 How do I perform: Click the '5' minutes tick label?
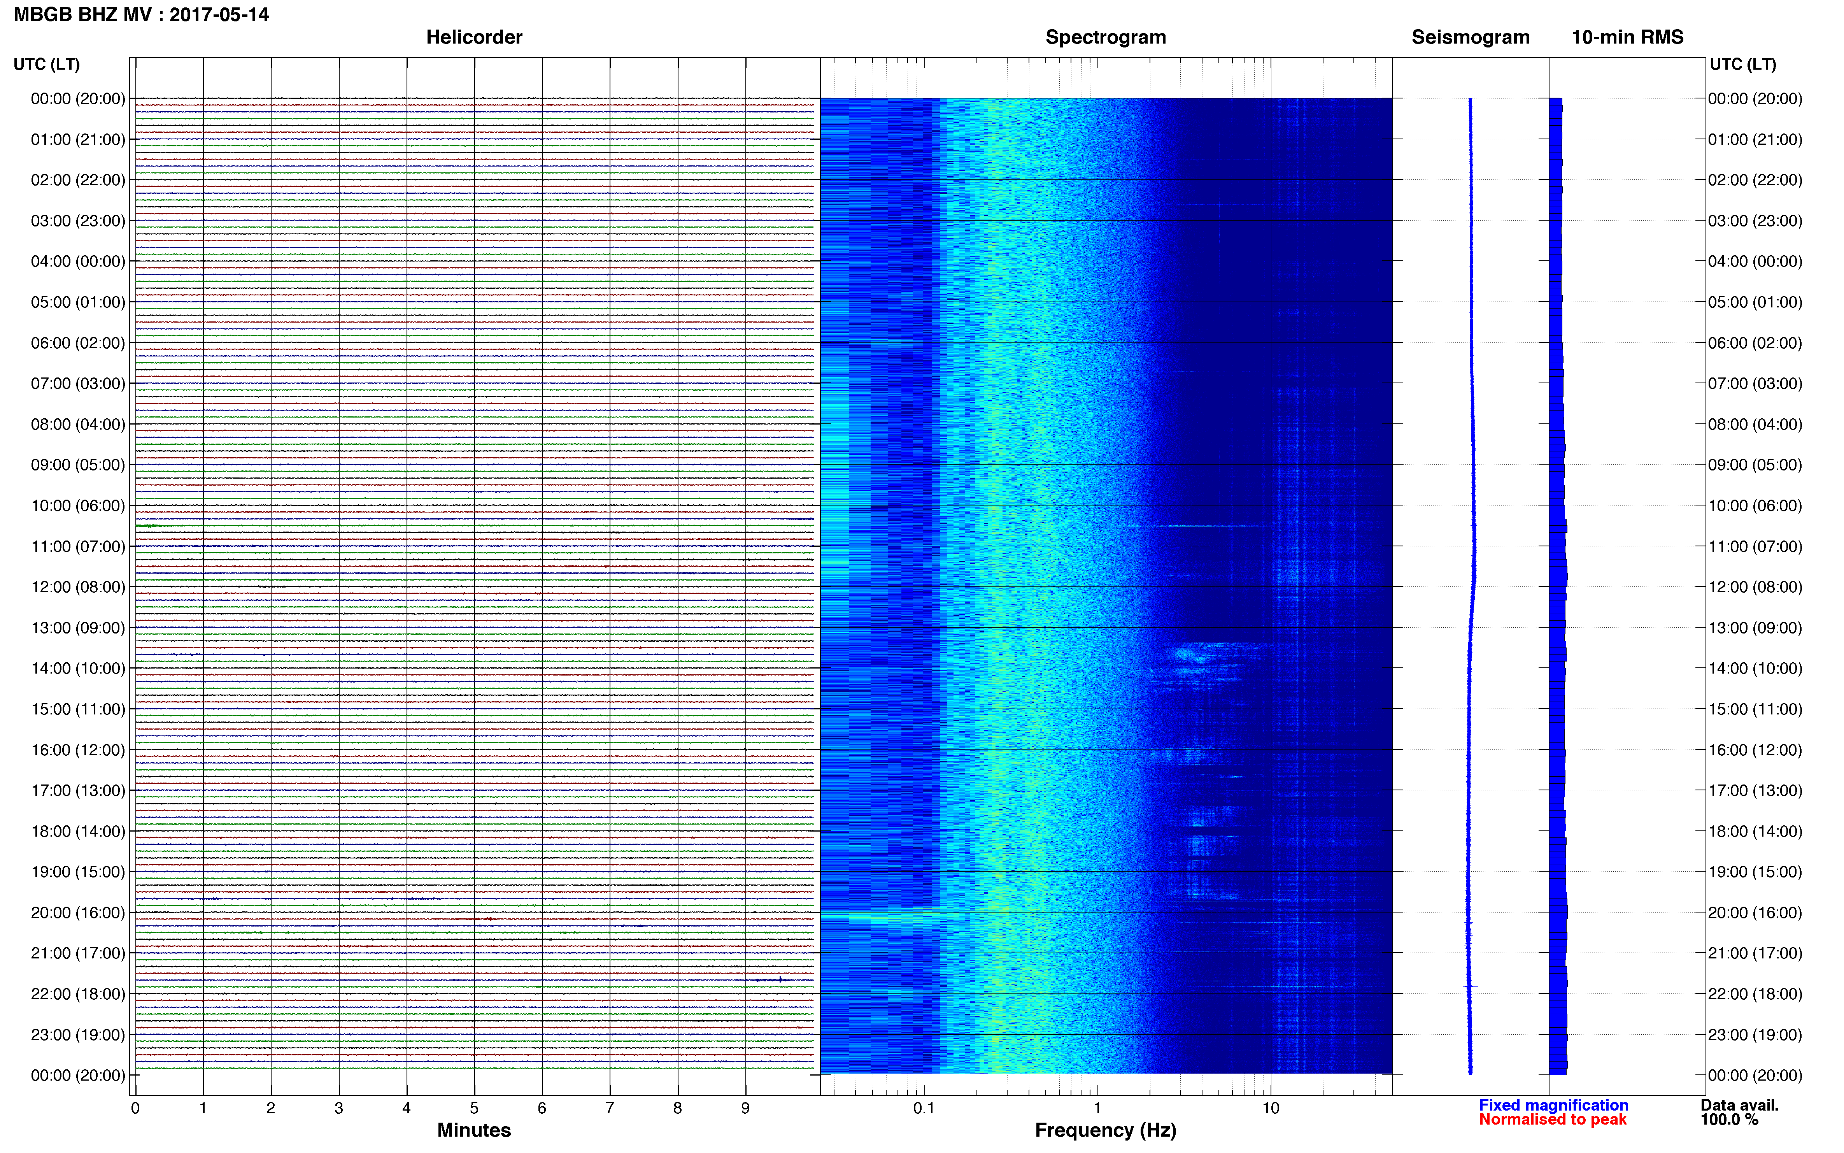474,1108
